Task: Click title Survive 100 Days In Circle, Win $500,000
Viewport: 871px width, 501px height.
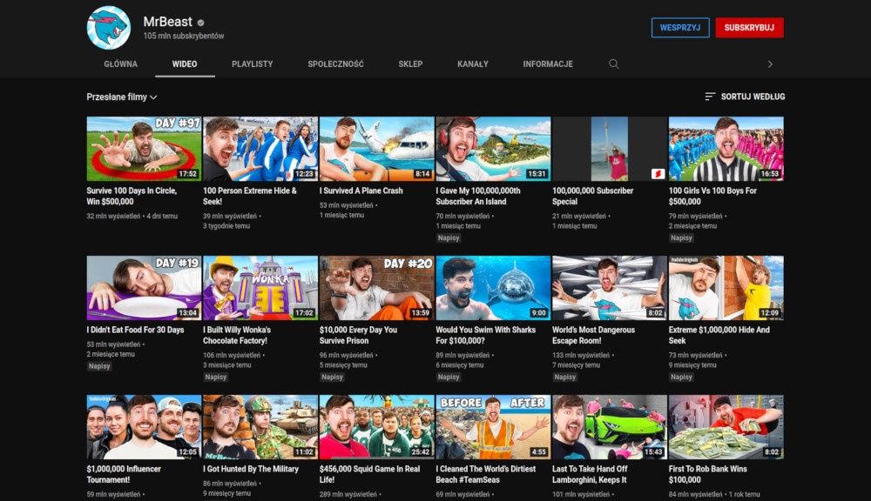Action: pyautogui.click(x=132, y=196)
